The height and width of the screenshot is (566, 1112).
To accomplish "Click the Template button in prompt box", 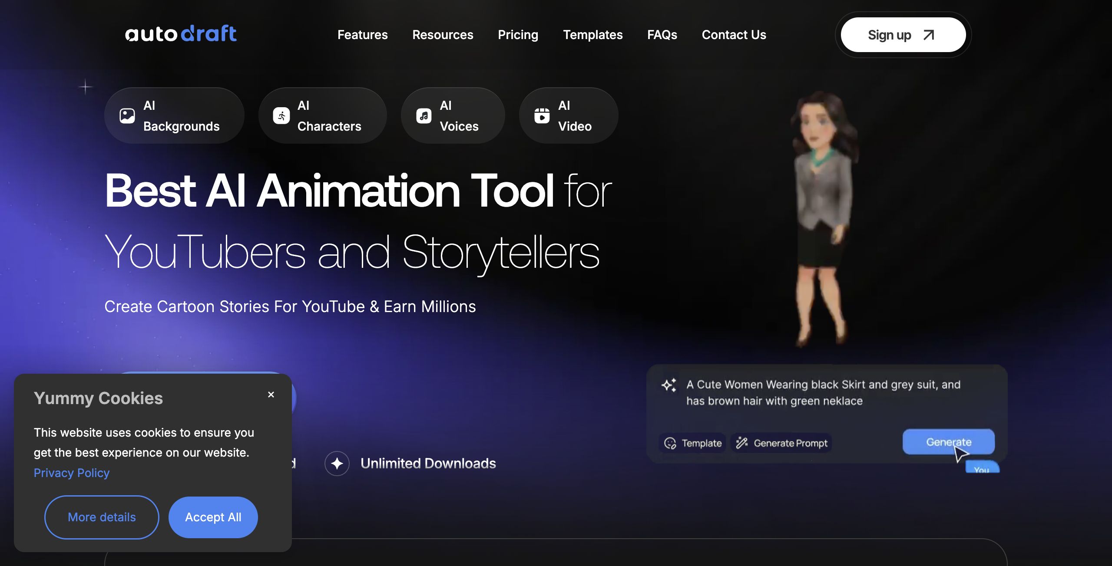I will (693, 443).
